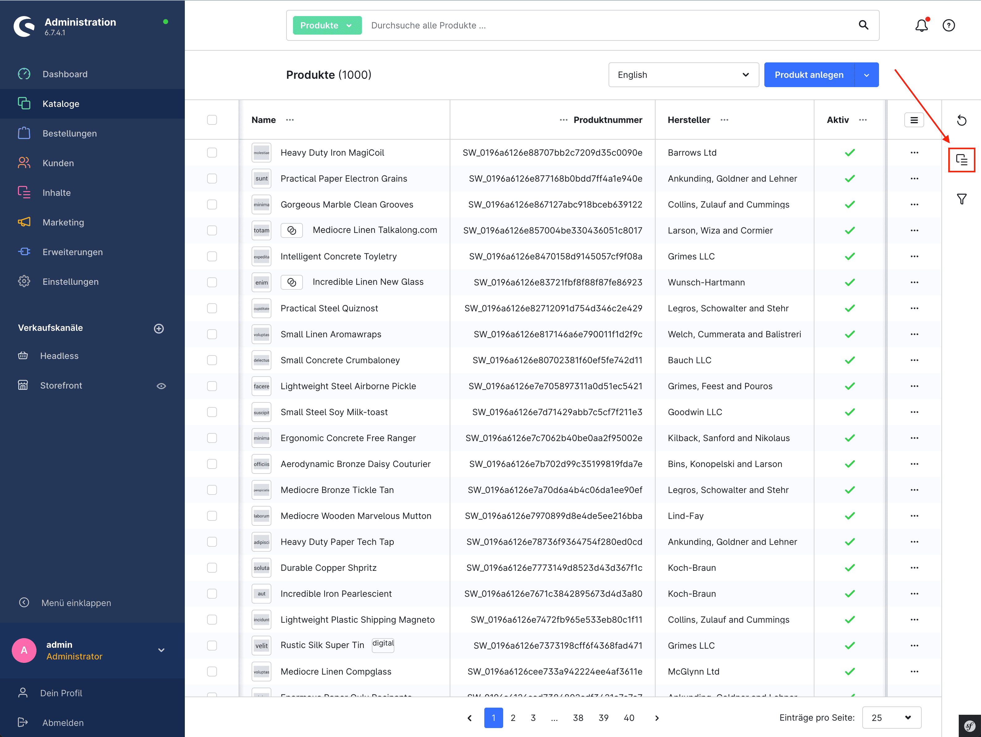981x737 pixels.
Task: Open the notifications bell
Action: tap(921, 25)
